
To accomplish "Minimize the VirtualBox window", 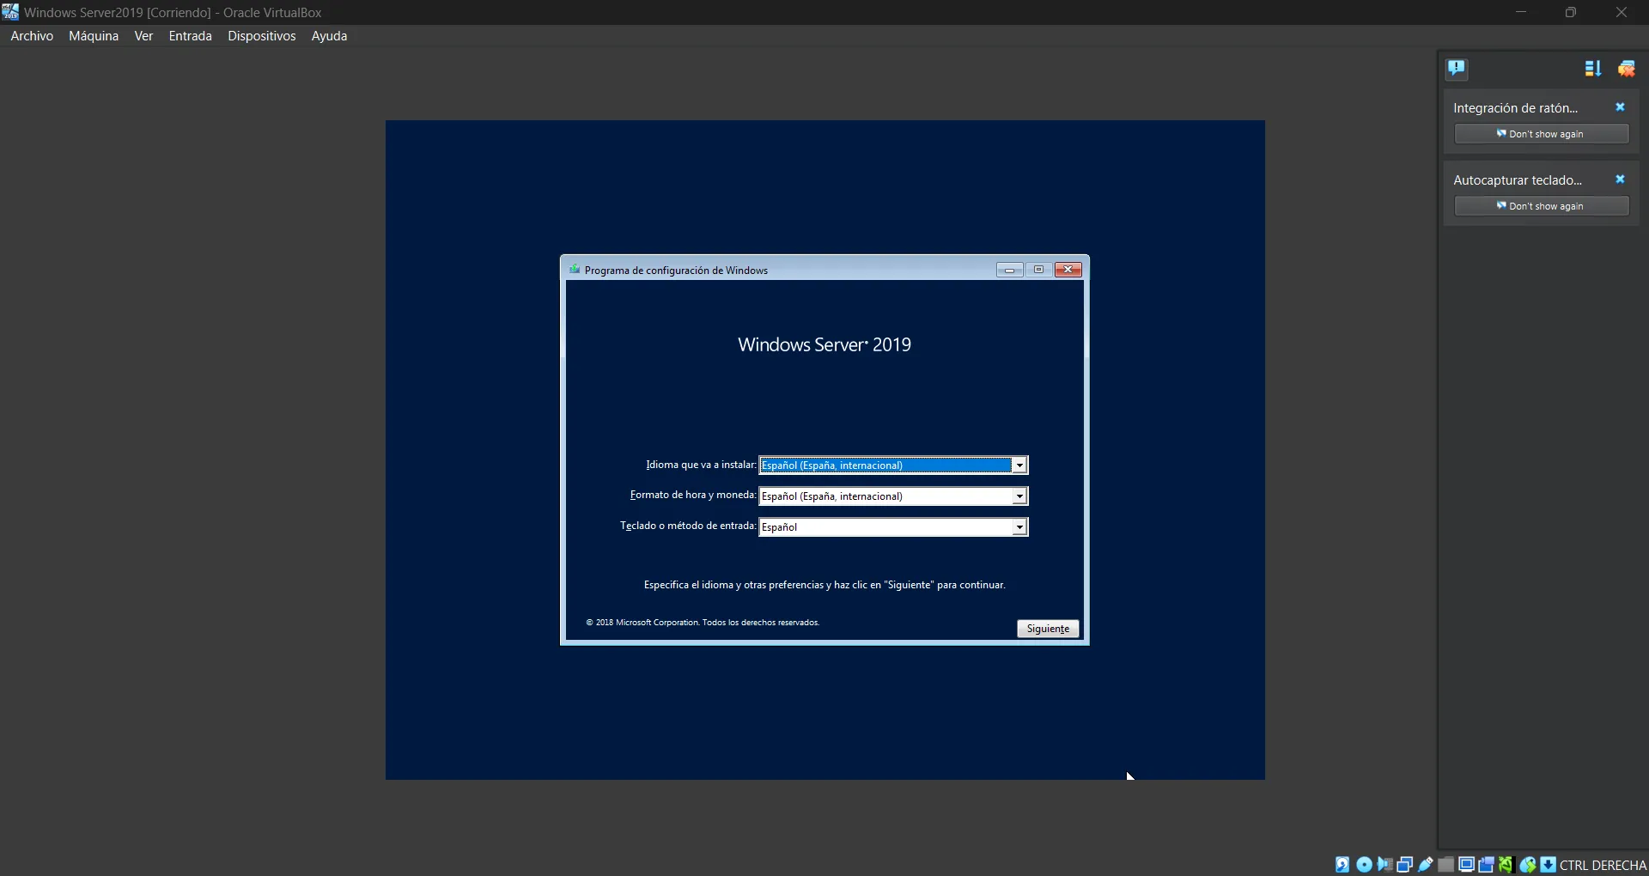I will 1520,12.
